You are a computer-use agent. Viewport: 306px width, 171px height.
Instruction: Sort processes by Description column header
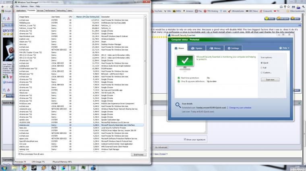(122, 17)
